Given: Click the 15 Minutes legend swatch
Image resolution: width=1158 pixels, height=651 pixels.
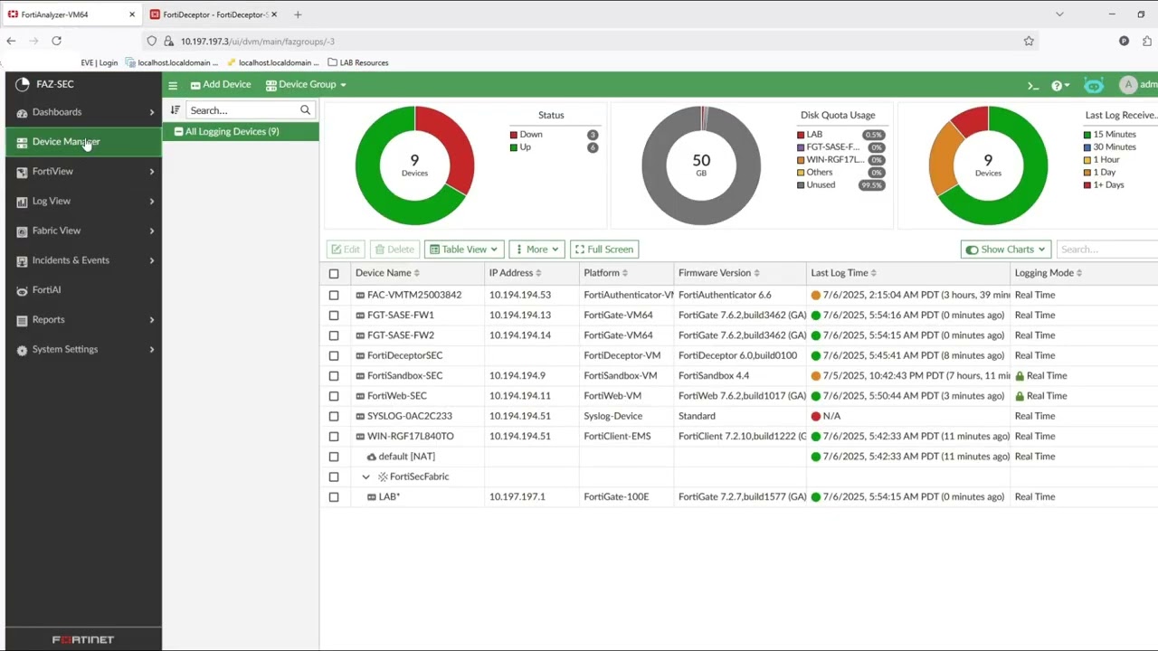Looking at the screenshot, I should pos(1087,135).
